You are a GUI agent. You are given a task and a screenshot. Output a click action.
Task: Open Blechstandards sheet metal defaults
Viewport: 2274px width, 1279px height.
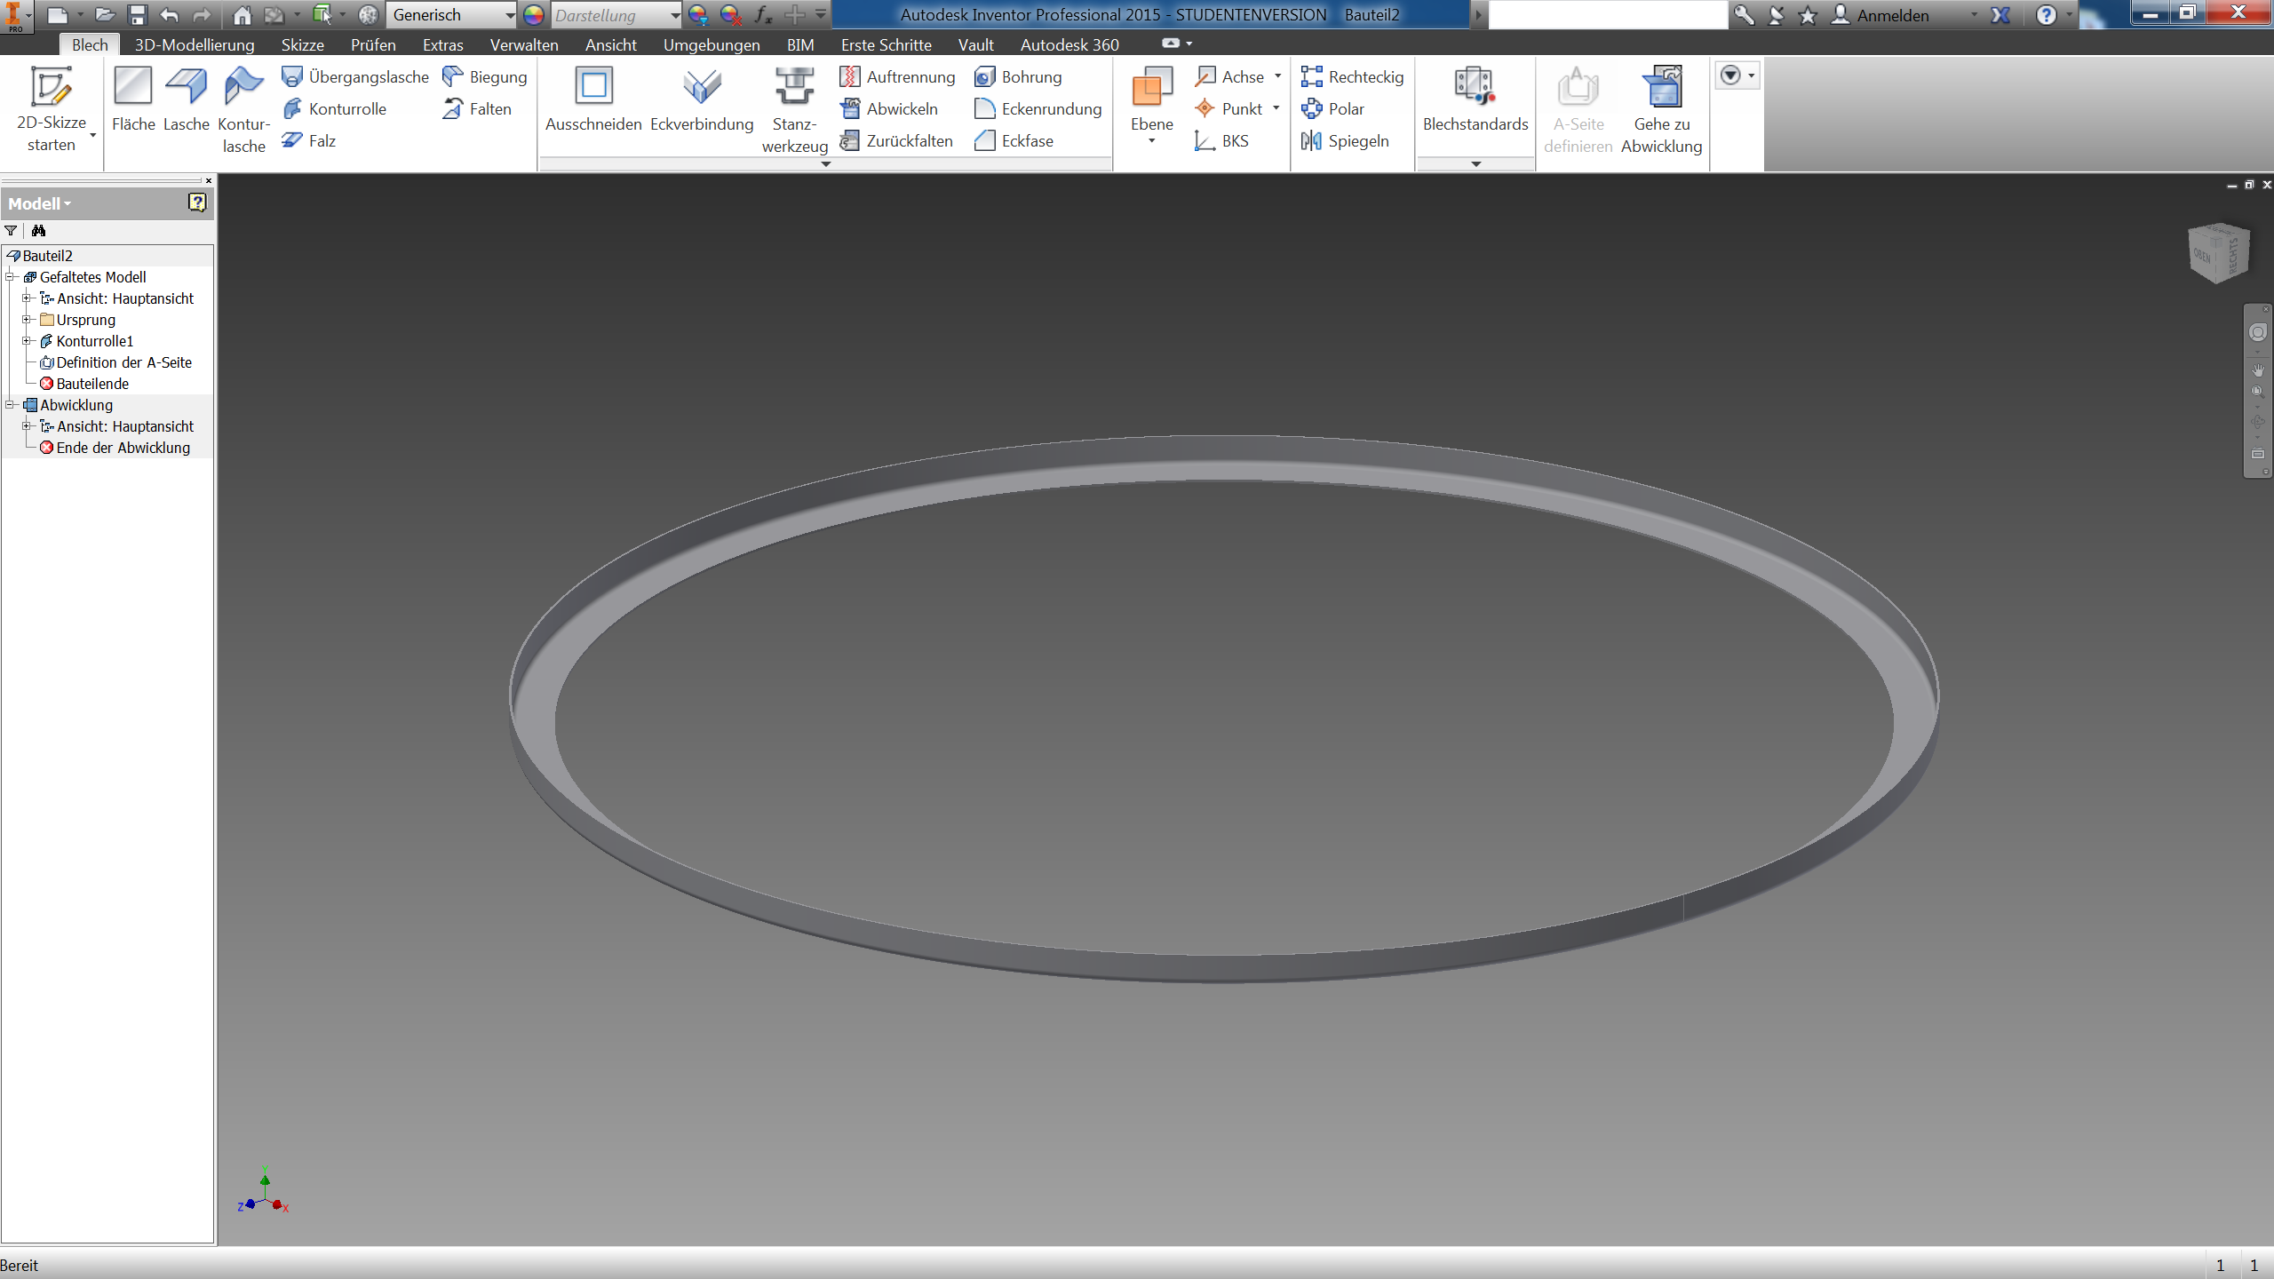1475,99
